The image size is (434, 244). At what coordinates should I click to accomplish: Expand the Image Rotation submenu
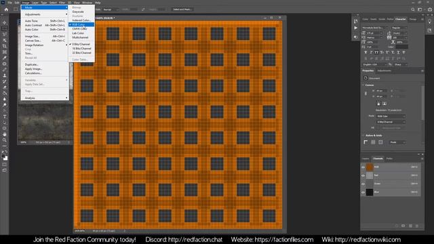click(44, 45)
